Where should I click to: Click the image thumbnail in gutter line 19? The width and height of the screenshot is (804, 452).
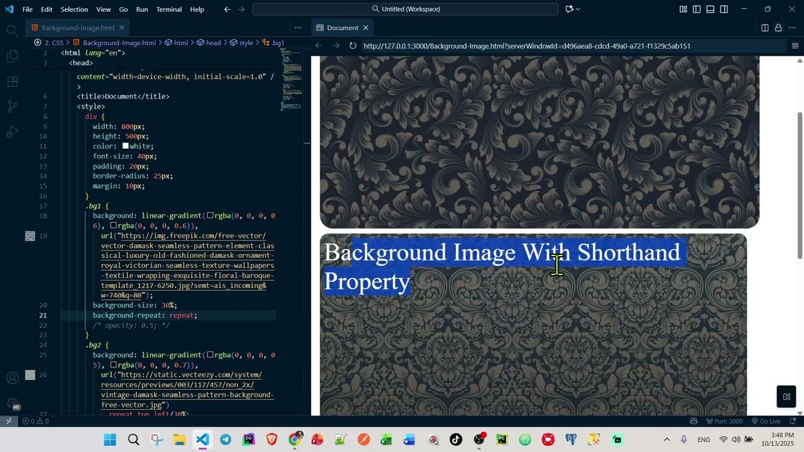pos(30,235)
